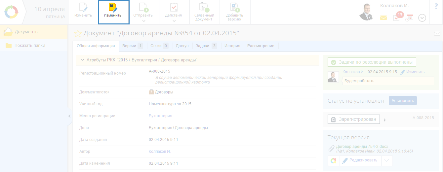Open the calendar icon near user name

point(410,18)
